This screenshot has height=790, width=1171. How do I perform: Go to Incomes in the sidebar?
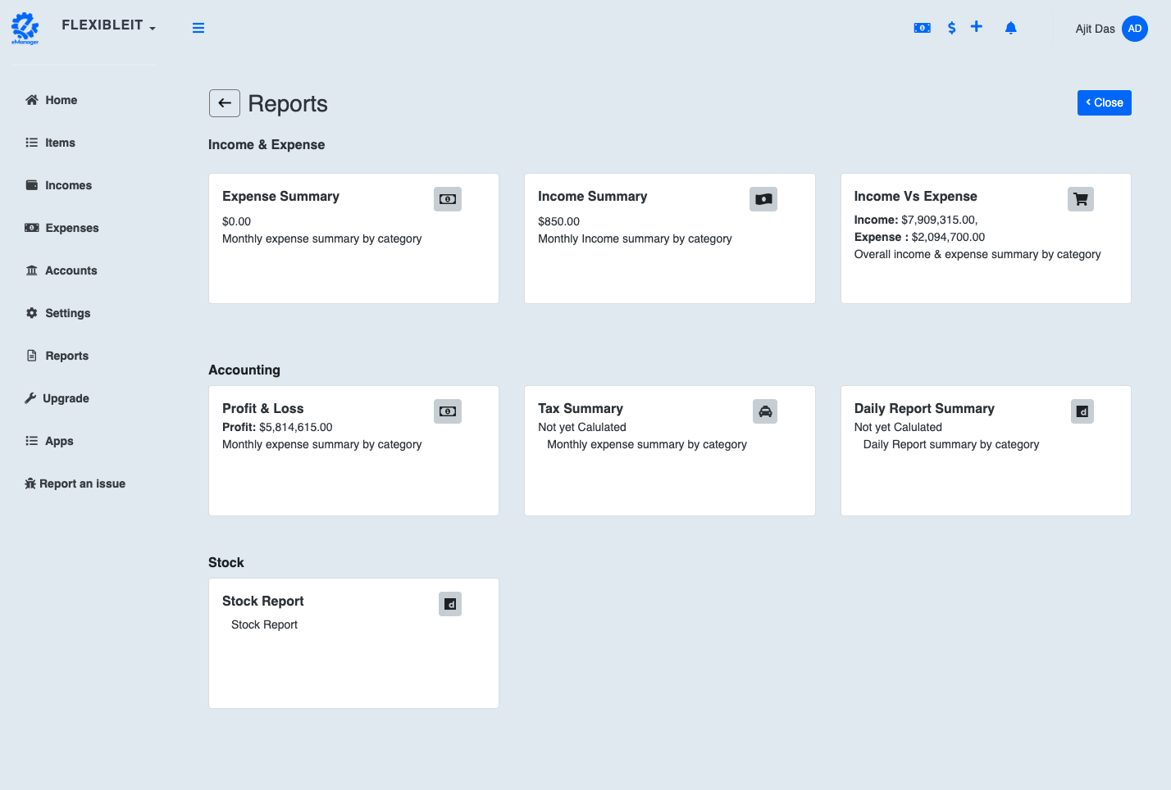pos(68,185)
